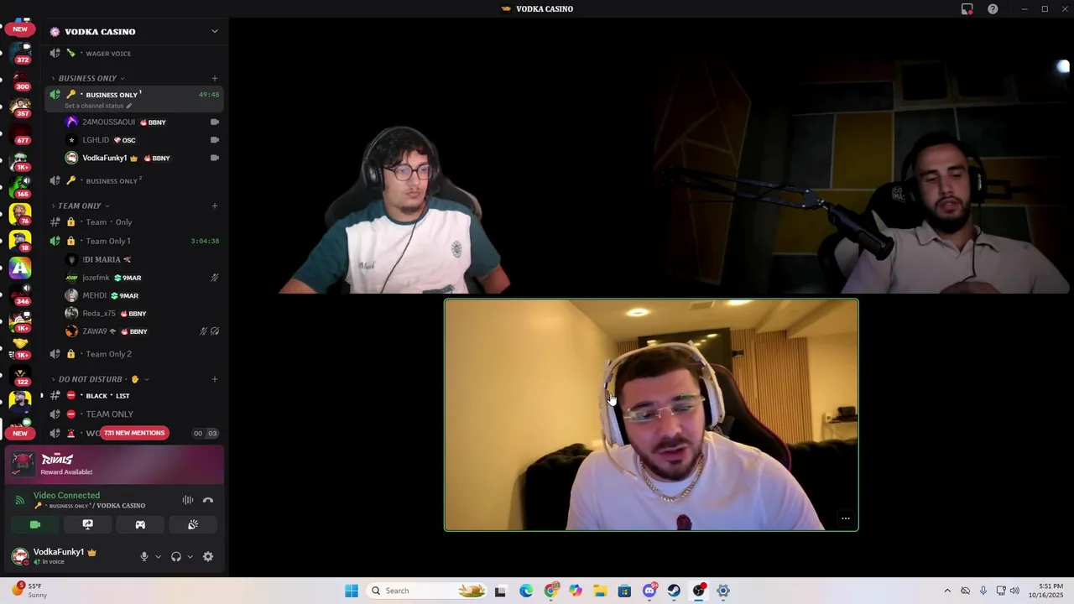Start an activity with the game controller icon
This screenshot has height=604, width=1074.
click(x=140, y=524)
